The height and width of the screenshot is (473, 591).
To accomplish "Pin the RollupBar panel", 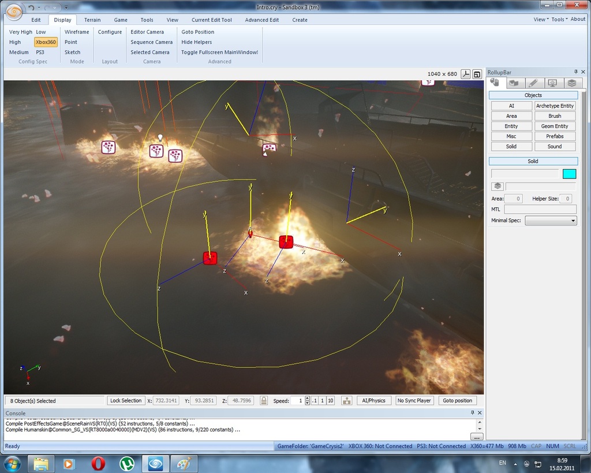I will coord(576,72).
